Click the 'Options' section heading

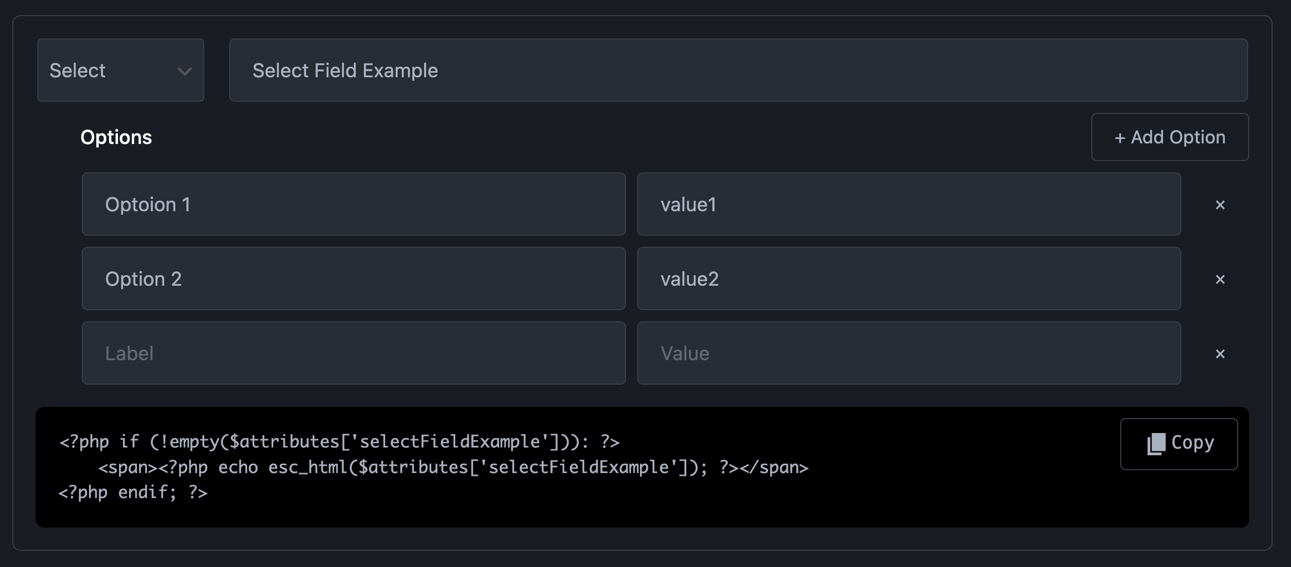(116, 137)
